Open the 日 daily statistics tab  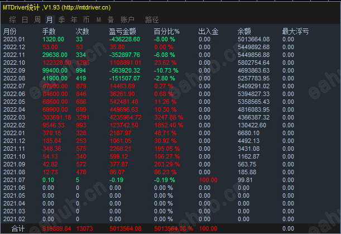pyautogui.click(x=25, y=20)
